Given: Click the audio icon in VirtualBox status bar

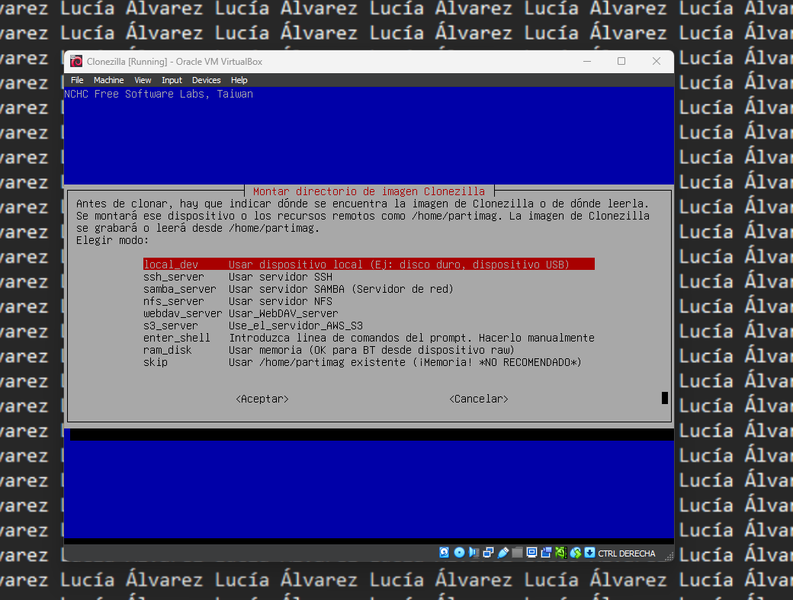Looking at the screenshot, I should click(474, 553).
